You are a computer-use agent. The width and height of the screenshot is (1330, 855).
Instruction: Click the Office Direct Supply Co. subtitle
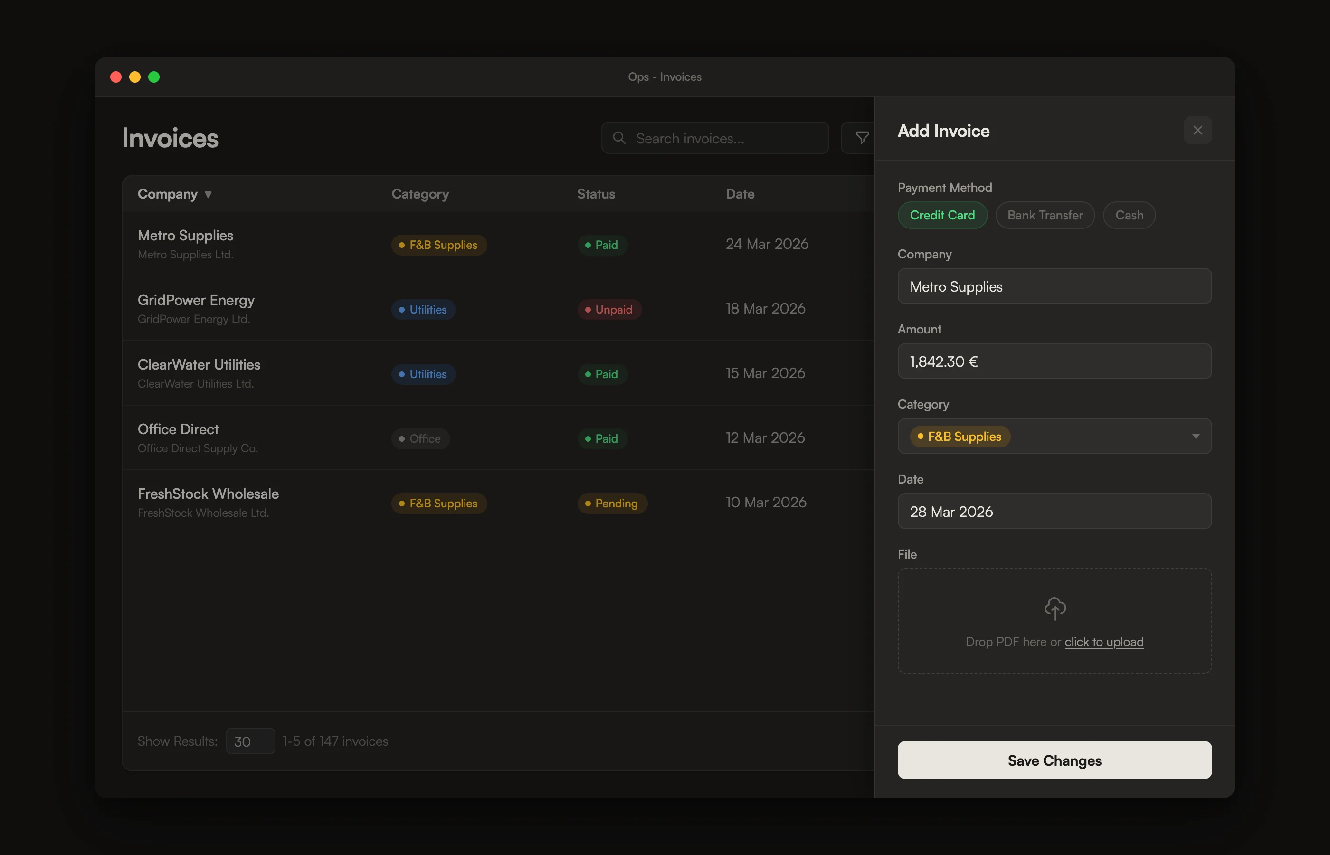[198, 448]
